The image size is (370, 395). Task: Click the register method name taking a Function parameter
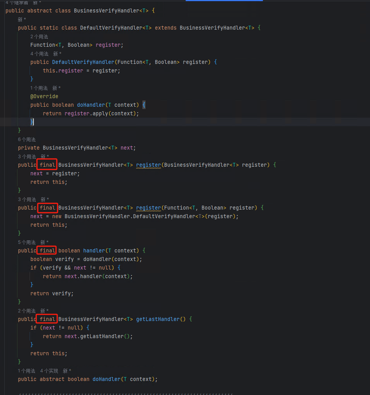[148, 208]
